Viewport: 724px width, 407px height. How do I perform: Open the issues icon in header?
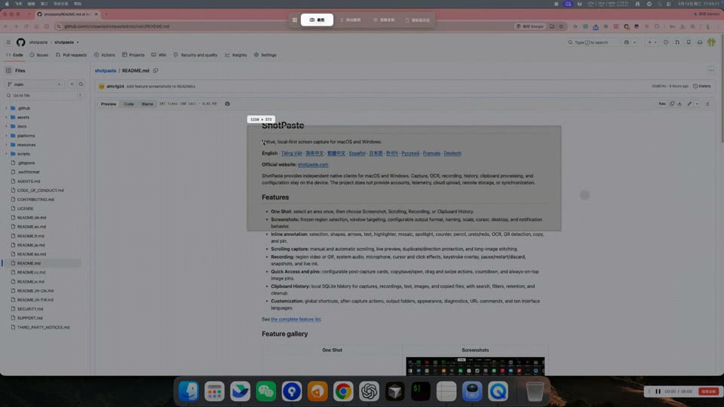666,42
